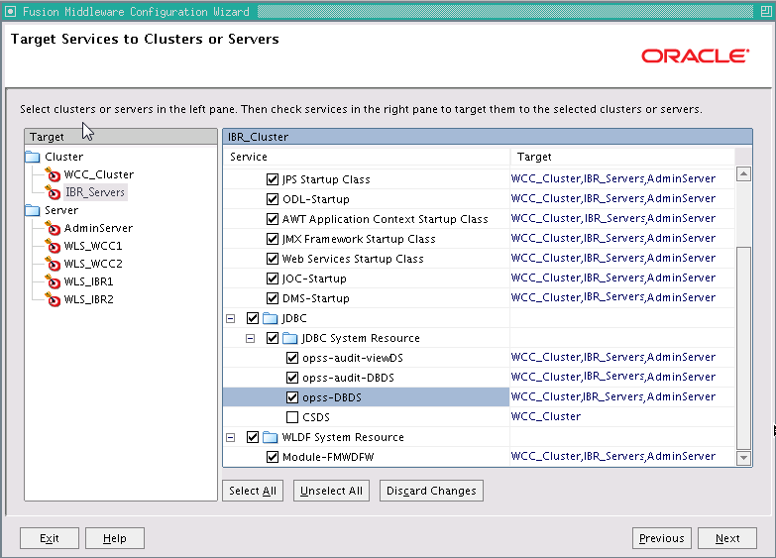Select IBR_Servers in the Target tree
The width and height of the screenshot is (776, 558).
(95, 192)
